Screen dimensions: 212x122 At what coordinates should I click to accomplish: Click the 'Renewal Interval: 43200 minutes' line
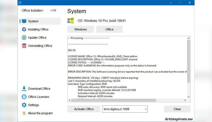click(95, 96)
